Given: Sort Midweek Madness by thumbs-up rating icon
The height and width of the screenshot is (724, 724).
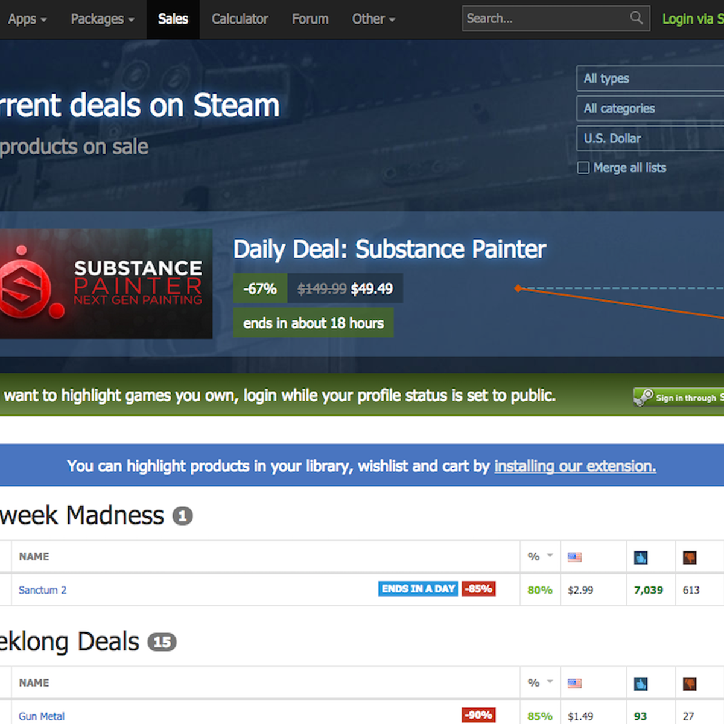Looking at the screenshot, I should (641, 557).
